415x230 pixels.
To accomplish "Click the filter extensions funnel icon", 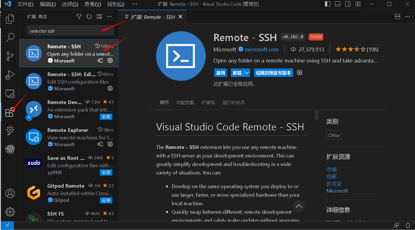I will [x=79, y=17].
